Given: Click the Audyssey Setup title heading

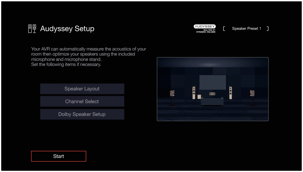Looking at the screenshot, I should [67, 28].
